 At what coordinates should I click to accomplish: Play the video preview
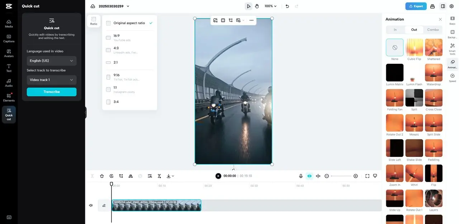218,176
